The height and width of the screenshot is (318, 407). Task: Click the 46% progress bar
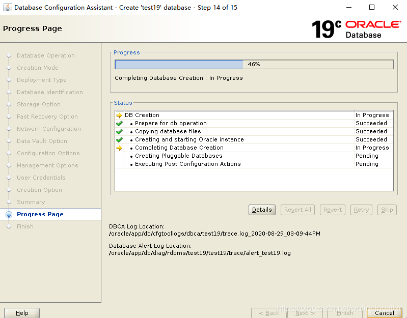pos(254,64)
